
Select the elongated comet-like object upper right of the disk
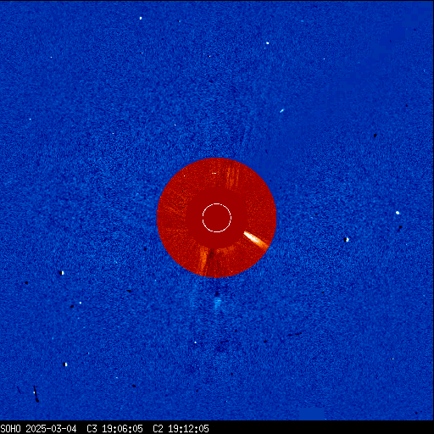coord(281,111)
